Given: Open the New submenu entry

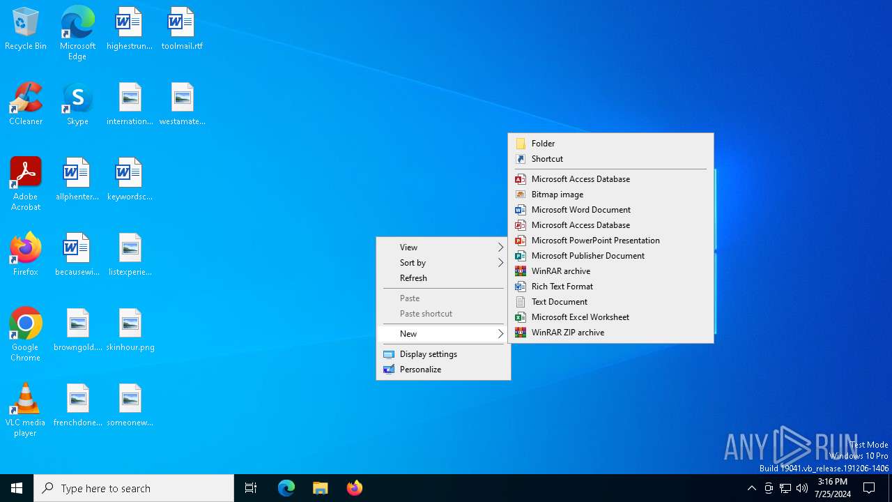Looking at the screenshot, I should 443,334.
